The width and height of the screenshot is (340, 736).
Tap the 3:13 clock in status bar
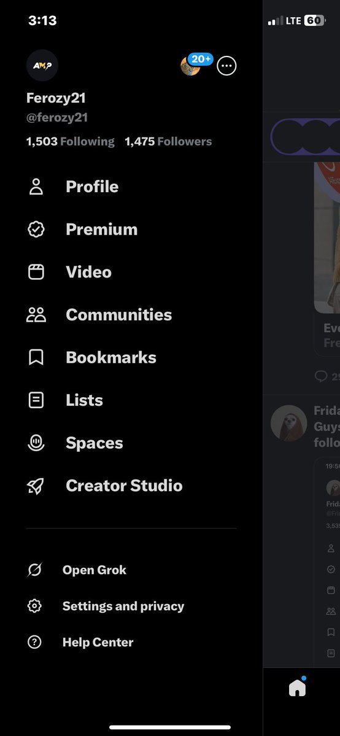[x=42, y=21]
